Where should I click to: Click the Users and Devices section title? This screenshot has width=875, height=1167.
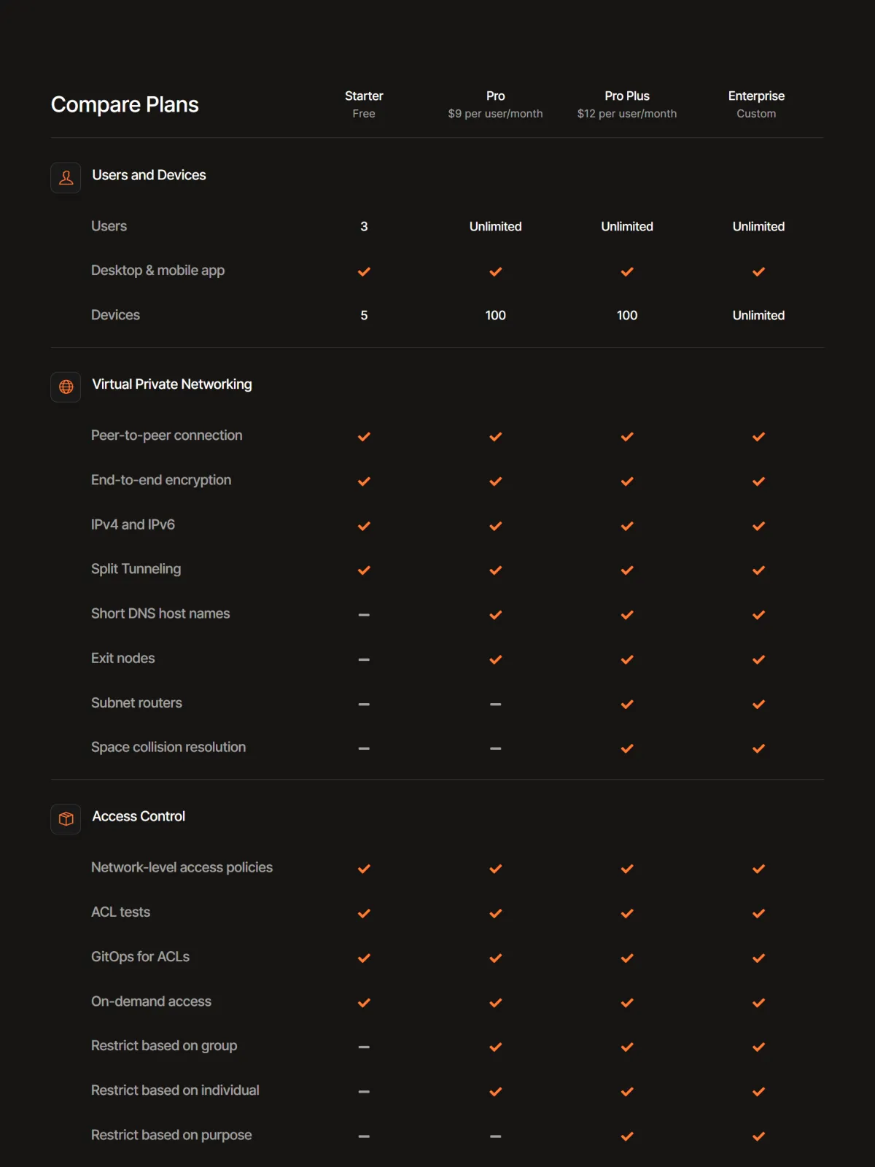tap(149, 175)
